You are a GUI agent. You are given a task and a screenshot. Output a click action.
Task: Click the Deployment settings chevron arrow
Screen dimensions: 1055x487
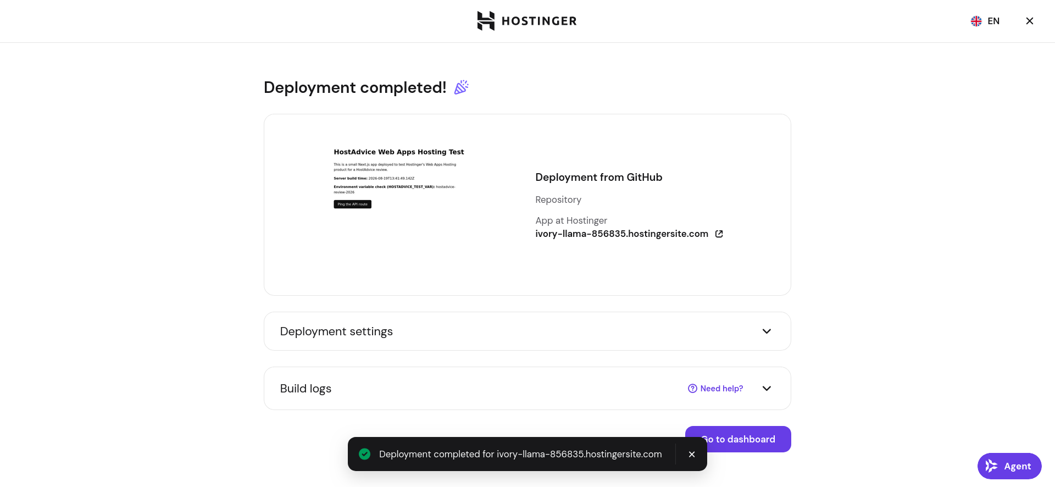tap(767, 331)
